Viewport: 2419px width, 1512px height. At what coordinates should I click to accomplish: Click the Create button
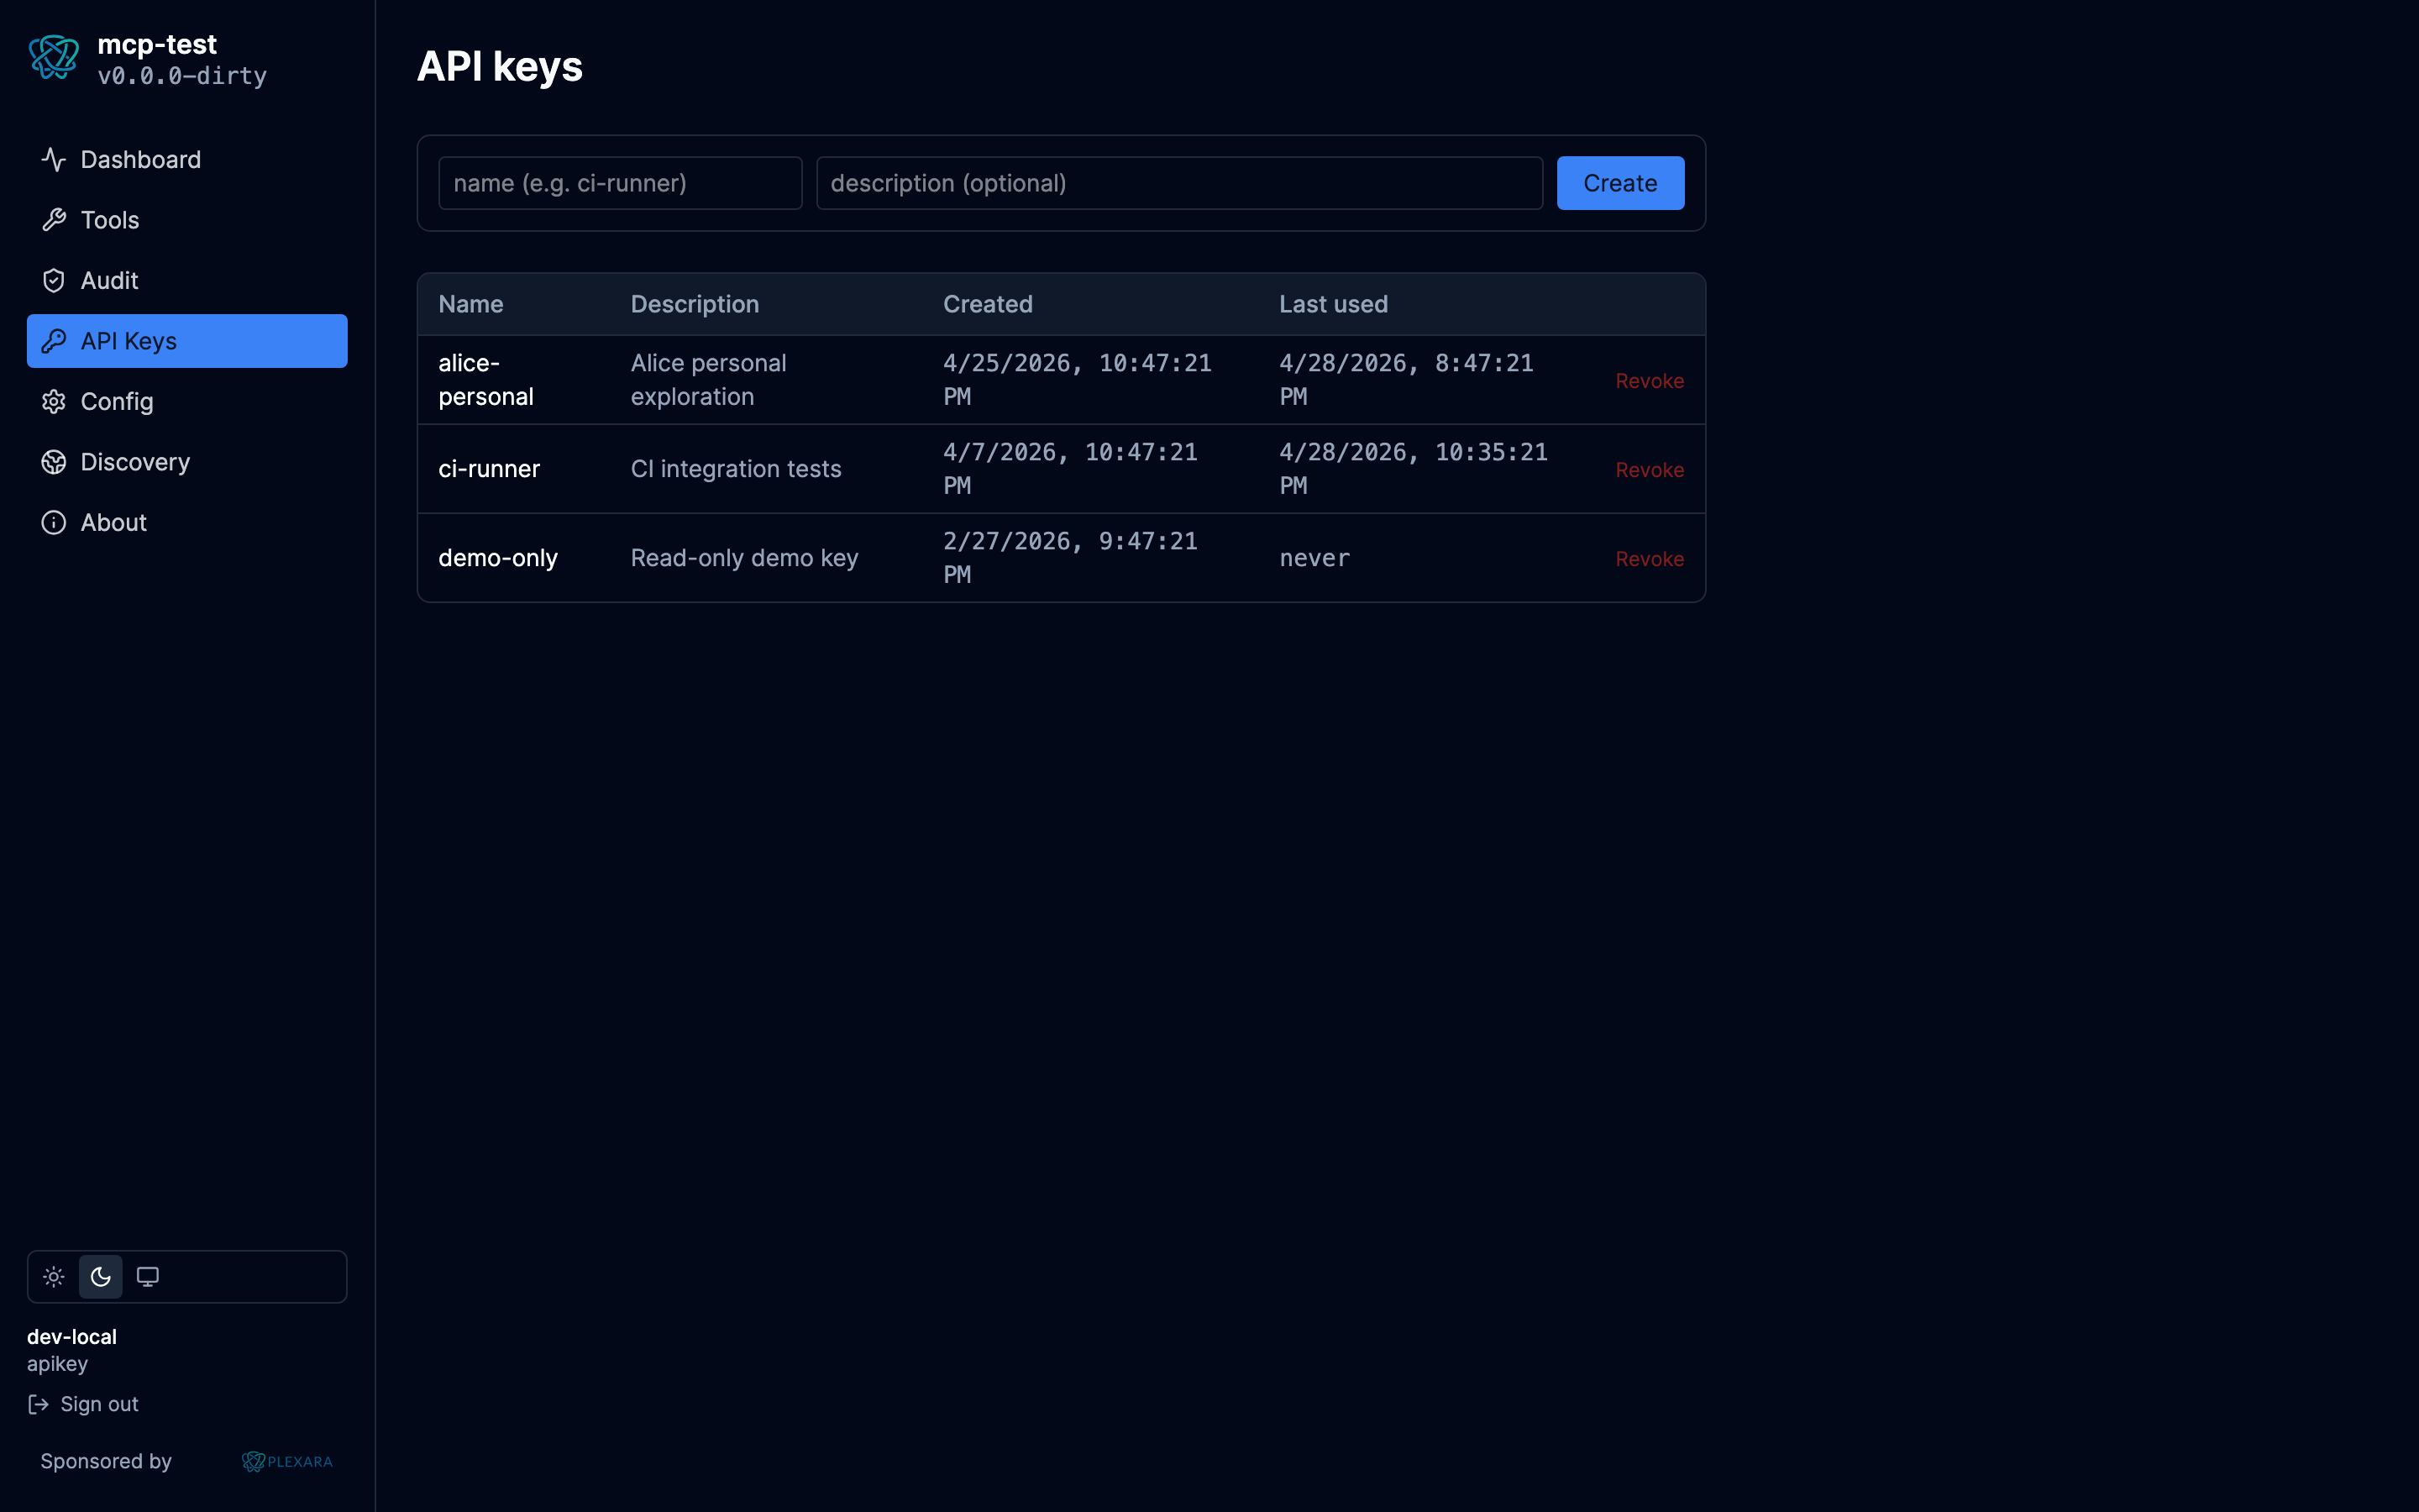click(1619, 182)
